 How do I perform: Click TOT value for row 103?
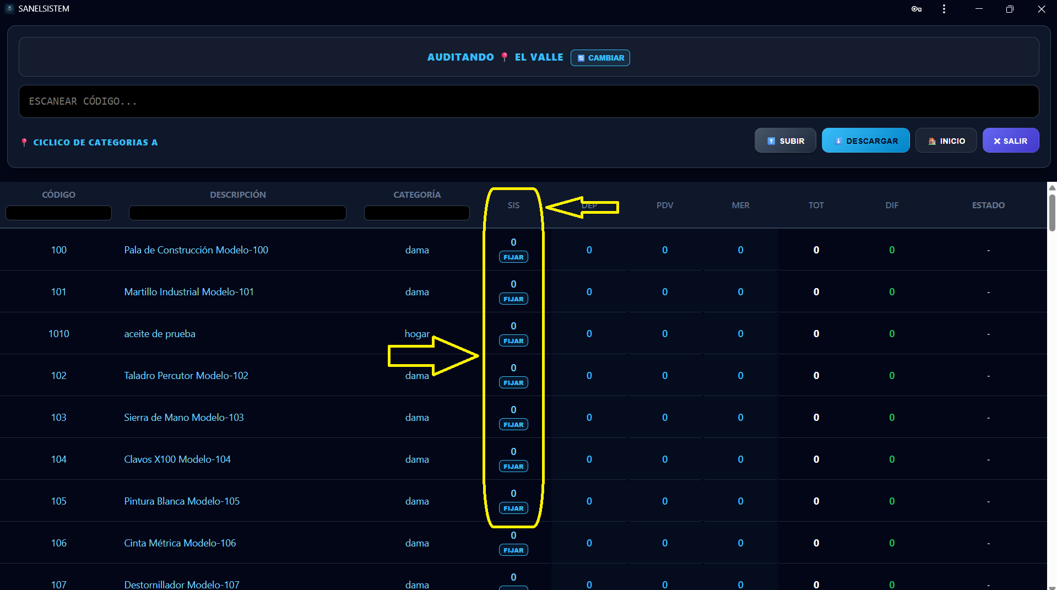(816, 418)
